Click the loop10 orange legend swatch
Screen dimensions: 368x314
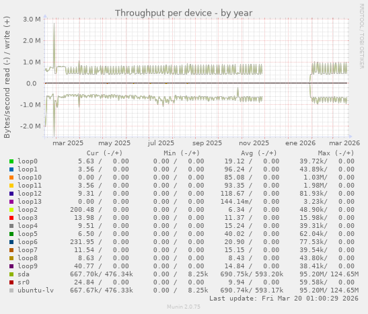coord(11,178)
